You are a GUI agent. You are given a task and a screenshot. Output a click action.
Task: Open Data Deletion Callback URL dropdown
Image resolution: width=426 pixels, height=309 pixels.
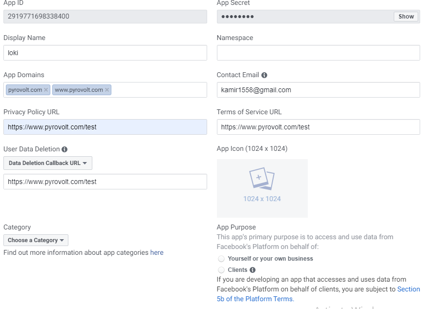point(47,163)
